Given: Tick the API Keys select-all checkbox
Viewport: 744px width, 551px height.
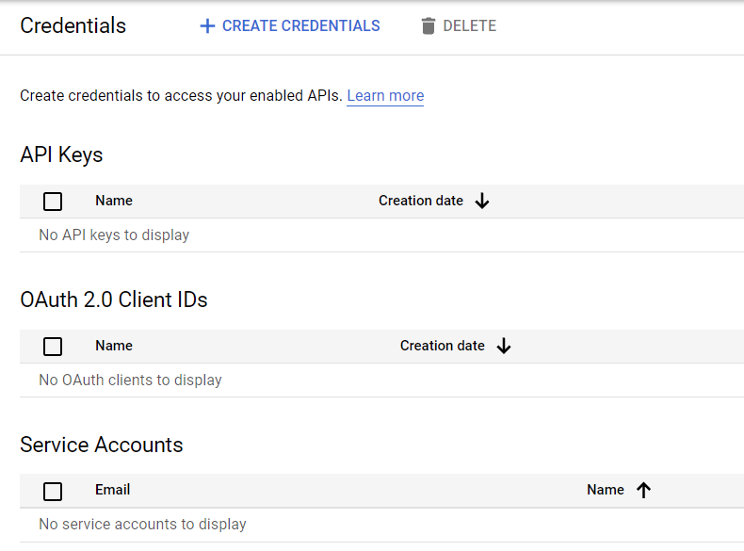Looking at the screenshot, I should point(53,202).
